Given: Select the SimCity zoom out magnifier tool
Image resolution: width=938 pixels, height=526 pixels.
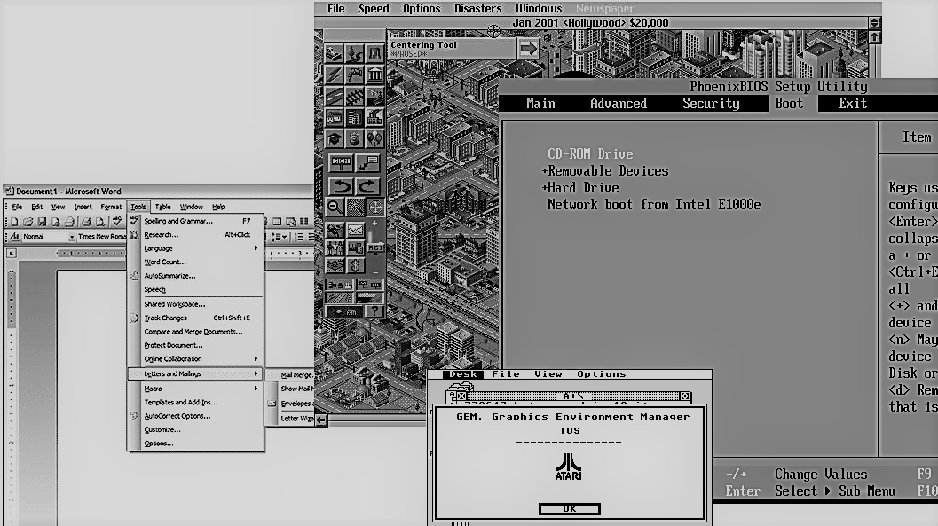Looking at the screenshot, I should pos(335,207).
